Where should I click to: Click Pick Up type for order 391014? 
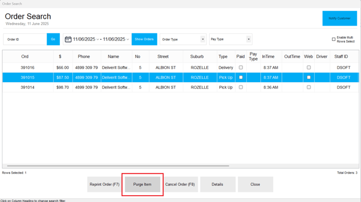tap(226, 87)
